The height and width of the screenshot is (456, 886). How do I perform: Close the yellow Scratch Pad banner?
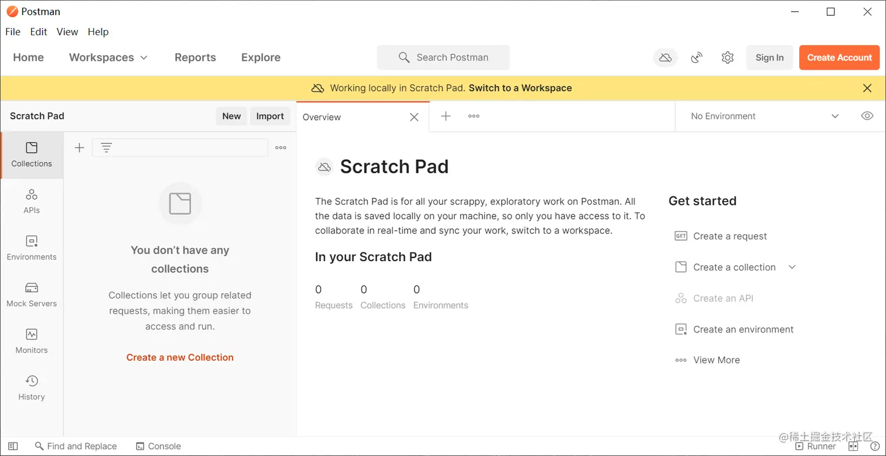pos(867,88)
